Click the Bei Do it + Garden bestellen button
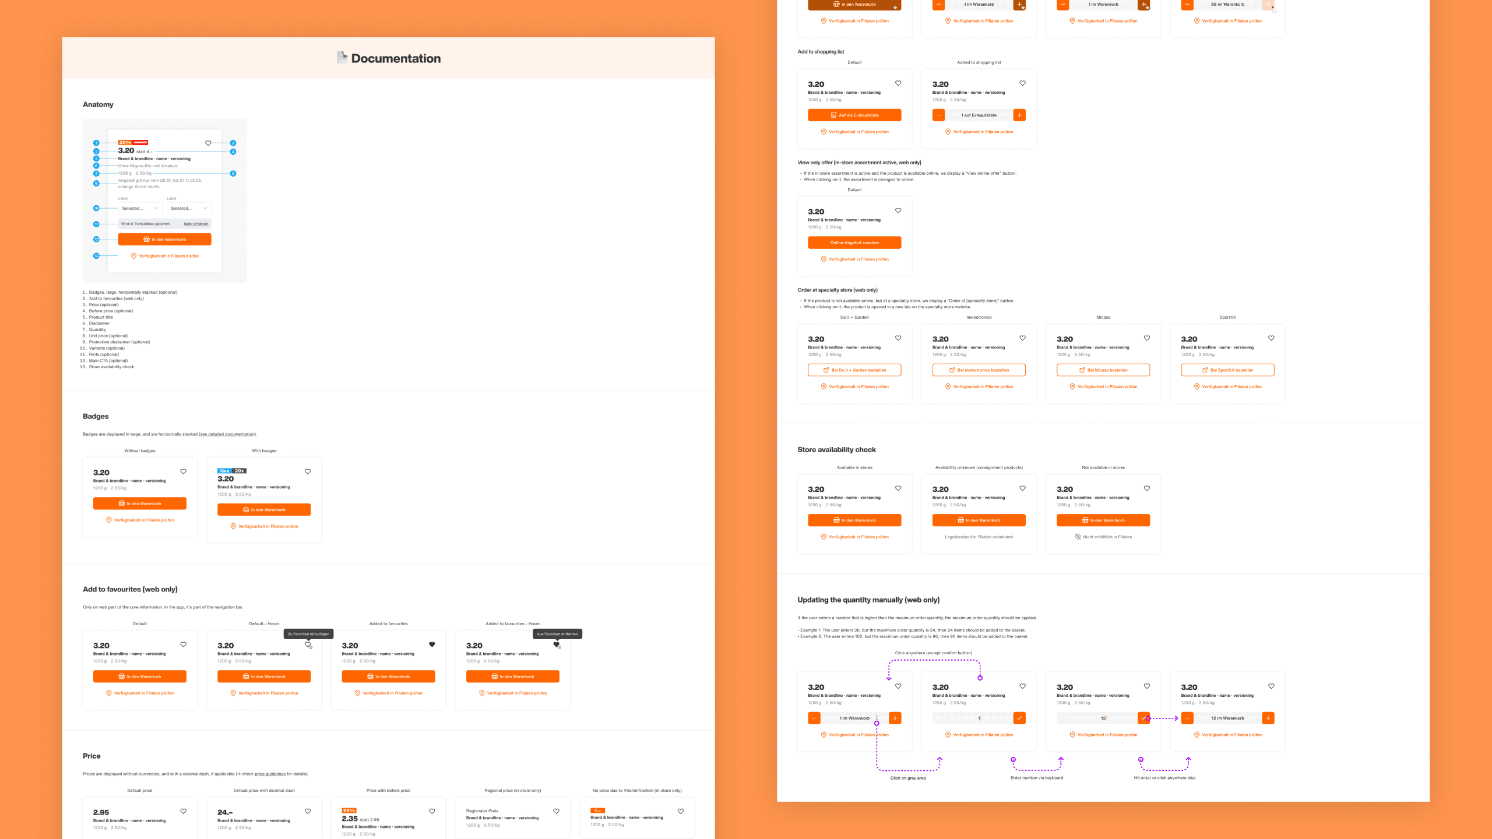The height and width of the screenshot is (839, 1492). pos(854,370)
